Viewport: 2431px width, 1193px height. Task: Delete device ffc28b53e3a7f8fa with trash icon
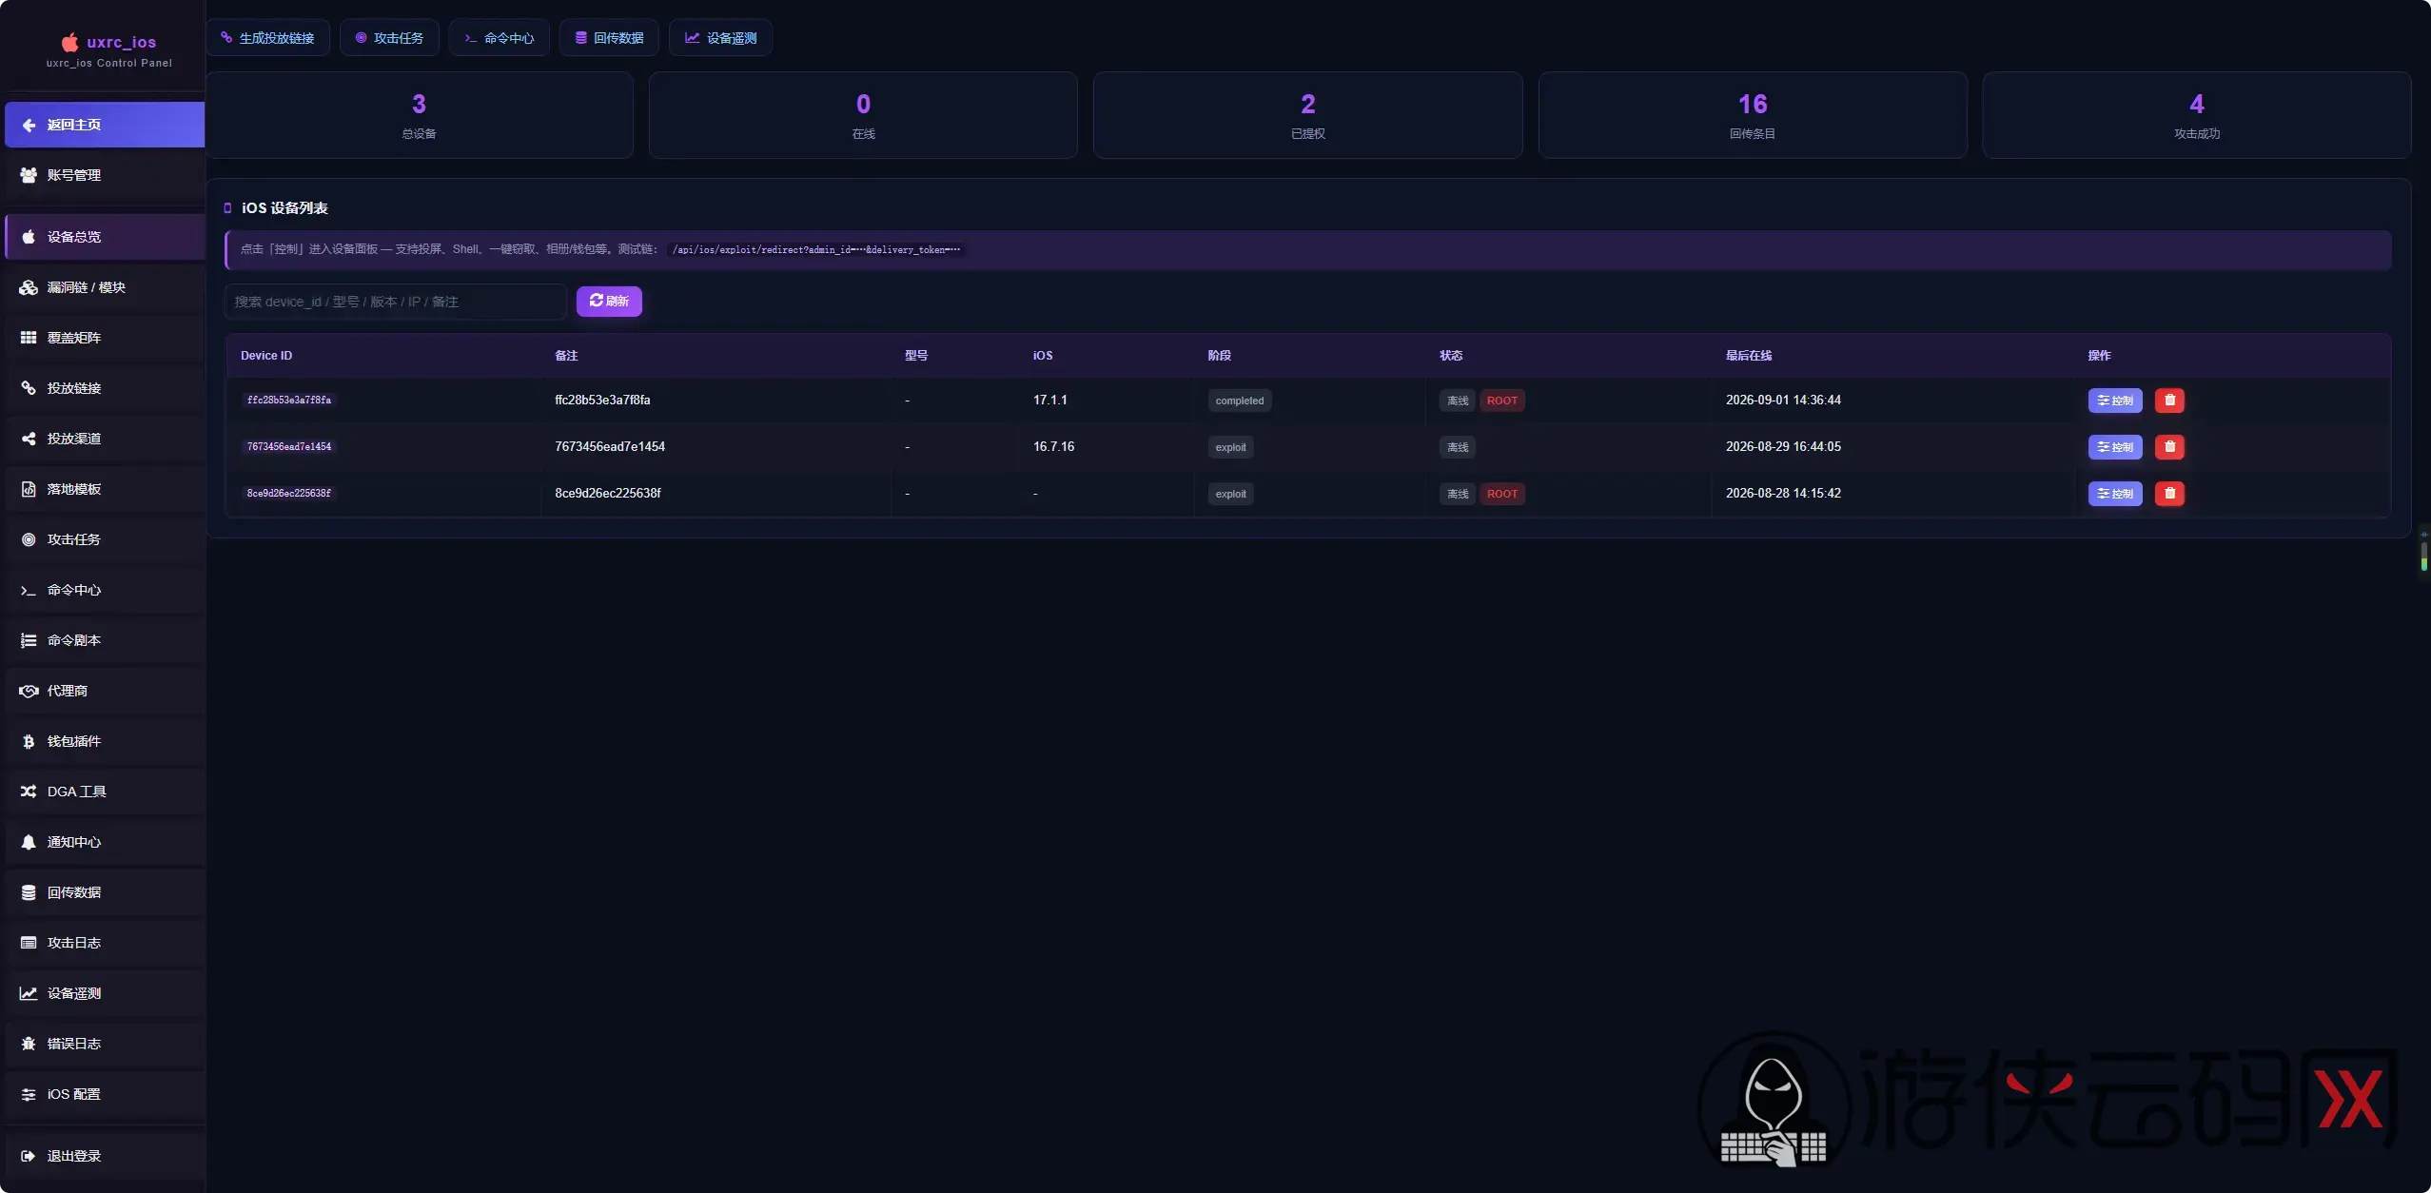point(2169,401)
